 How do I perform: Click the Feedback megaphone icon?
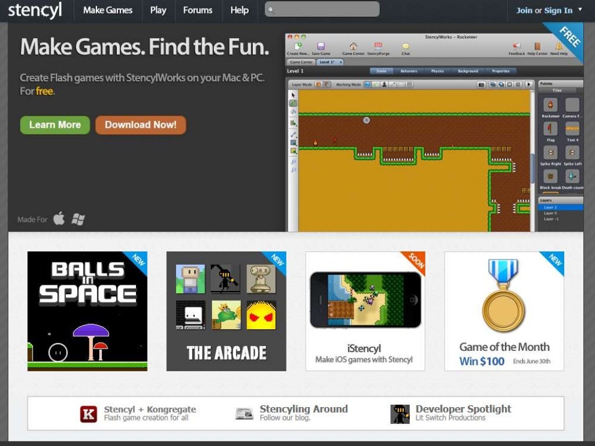(x=517, y=46)
